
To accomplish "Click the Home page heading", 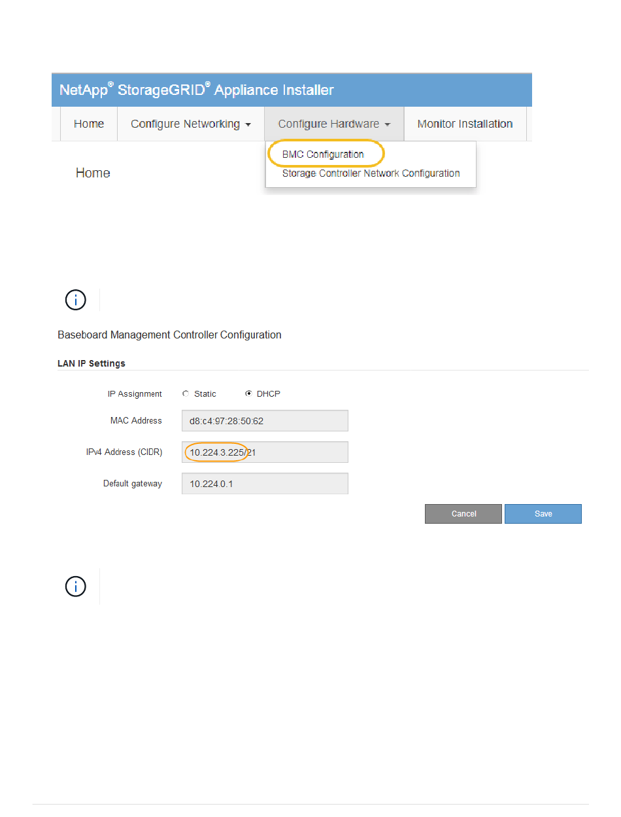I will pyautogui.click(x=93, y=173).
